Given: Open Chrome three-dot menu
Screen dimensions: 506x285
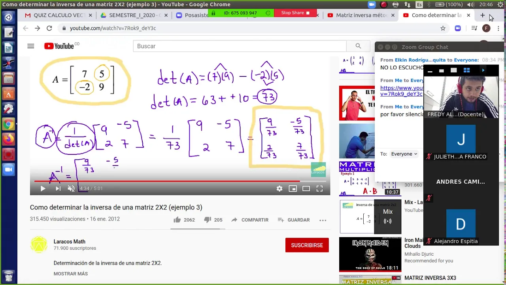Looking at the screenshot, I should [498, 28].
